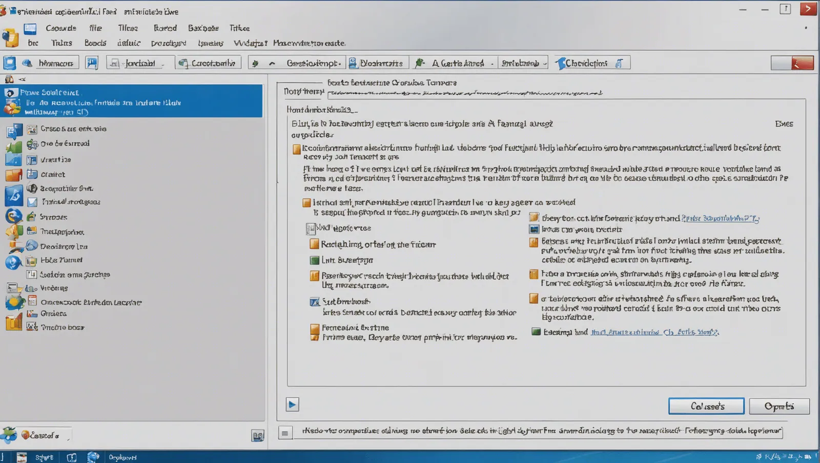820x463 pixels.
Task: Open the blue-and-yellow e-shaped sidebar icon
Action: 14,216
